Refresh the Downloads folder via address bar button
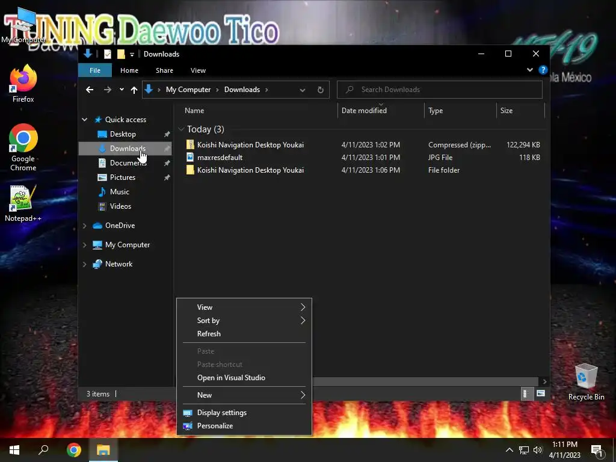Image resolution: width=616 pixels, height=462 pixels. pos(321,90)
